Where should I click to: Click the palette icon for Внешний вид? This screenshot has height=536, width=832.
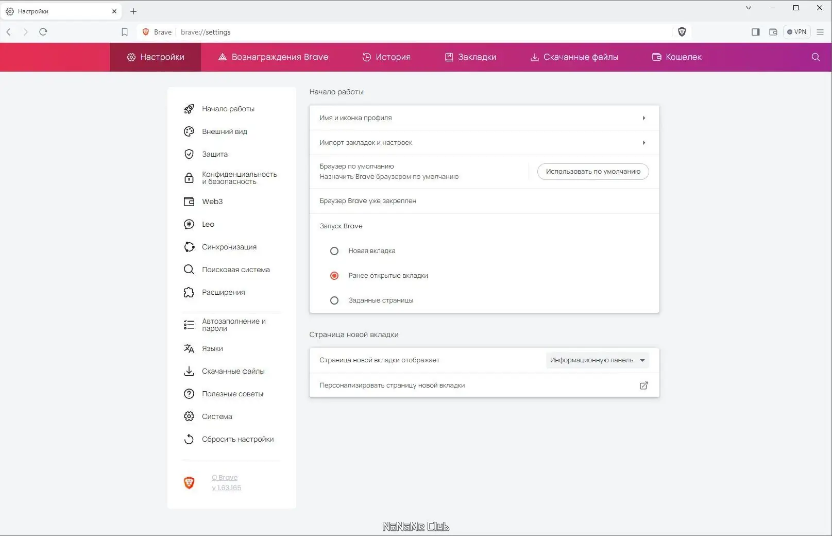point(189,131)
